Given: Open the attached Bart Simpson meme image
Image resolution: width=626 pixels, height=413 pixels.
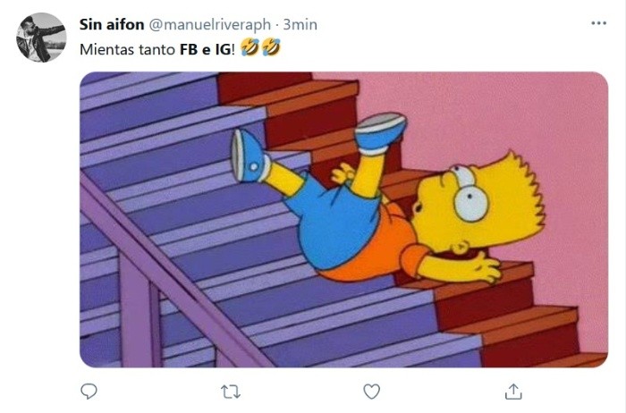Looking at the screenshot, I should pyautogui.click(x=343, y=220).
